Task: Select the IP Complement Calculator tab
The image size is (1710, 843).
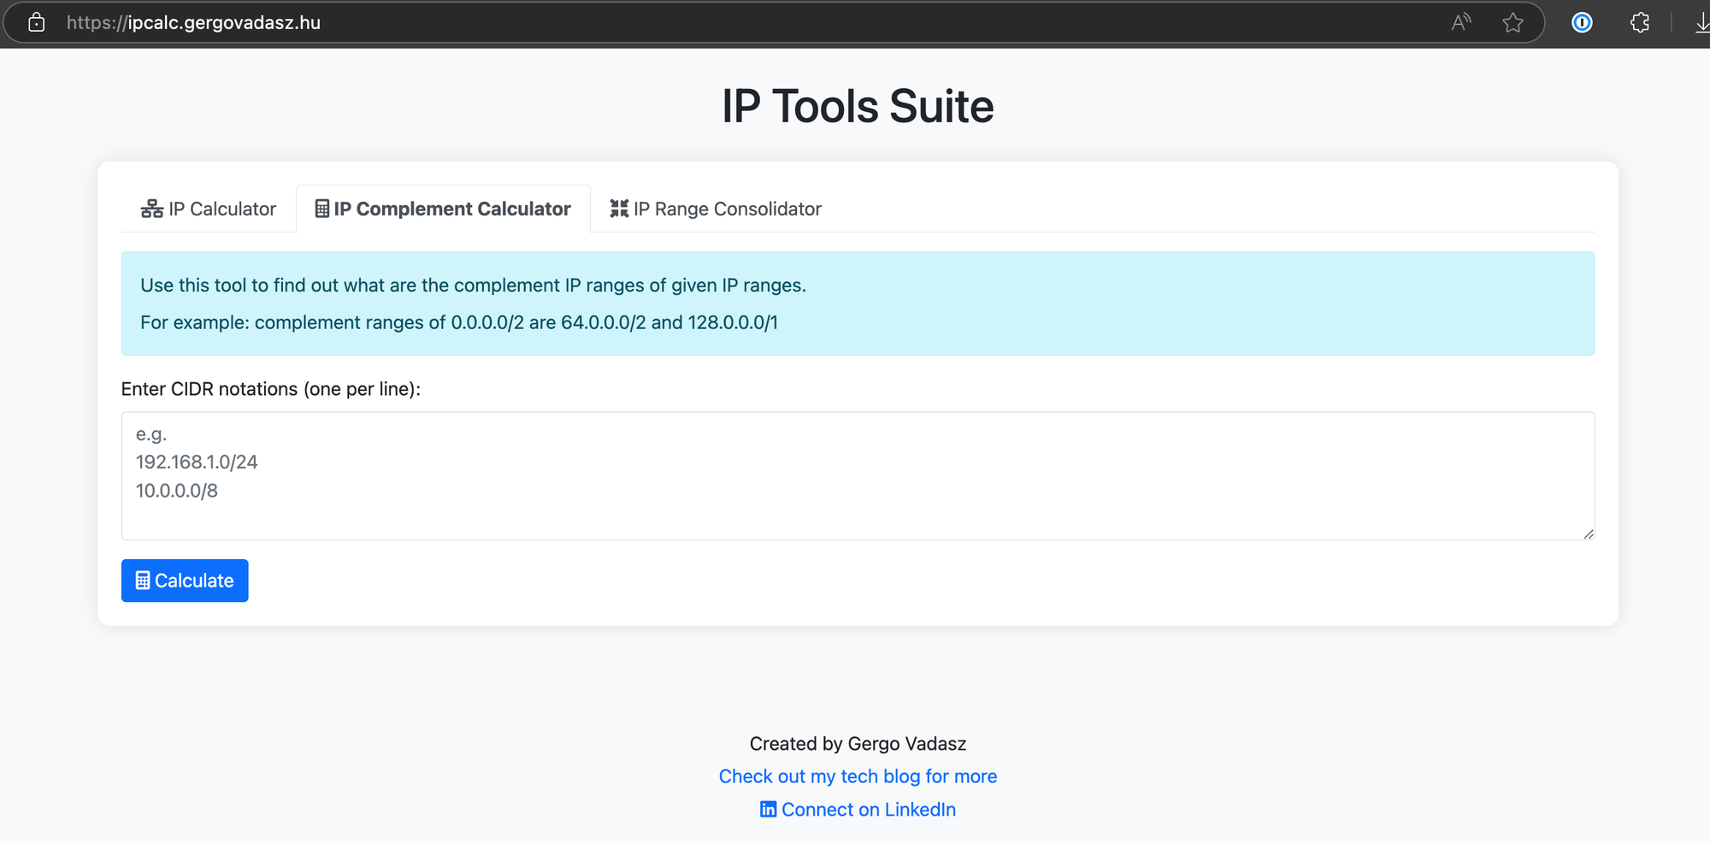Action: point(443,209)
